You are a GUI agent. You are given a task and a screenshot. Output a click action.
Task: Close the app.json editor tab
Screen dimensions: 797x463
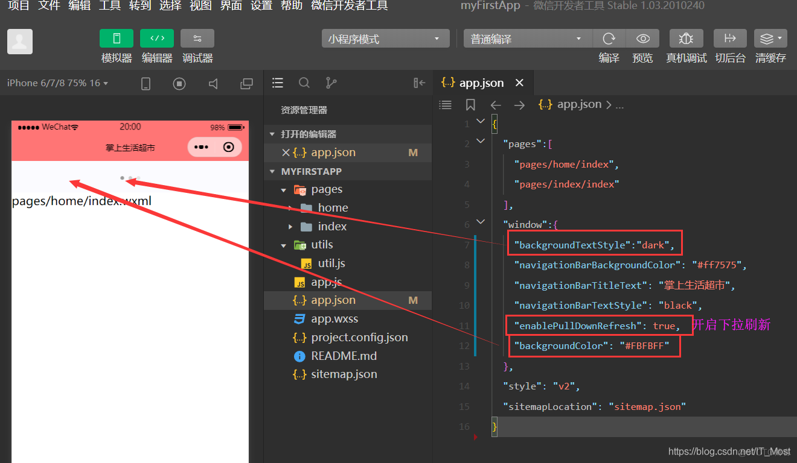point(519,83)
